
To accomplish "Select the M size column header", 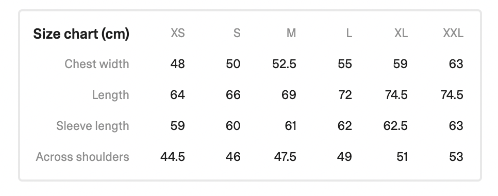I will point(291,33).
